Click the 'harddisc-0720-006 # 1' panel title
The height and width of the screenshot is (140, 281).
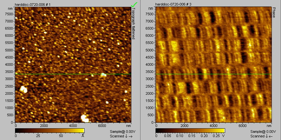[32, 4]
